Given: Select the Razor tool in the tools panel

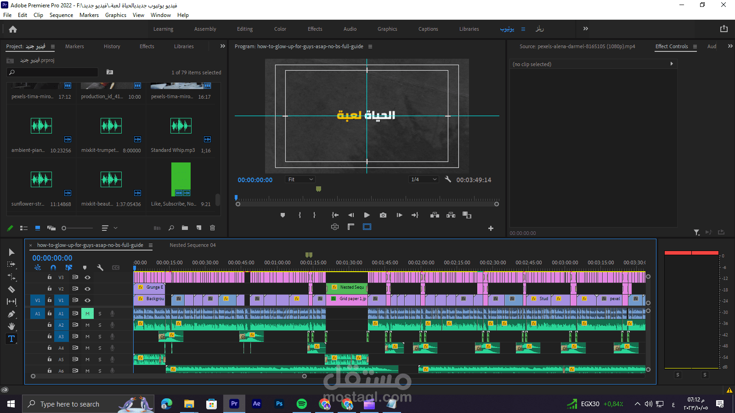Looking at the screenshot, I should coord(11,290).
